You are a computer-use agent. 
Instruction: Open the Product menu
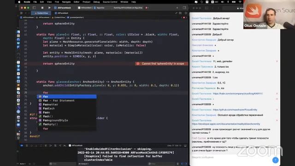[86, 2]
